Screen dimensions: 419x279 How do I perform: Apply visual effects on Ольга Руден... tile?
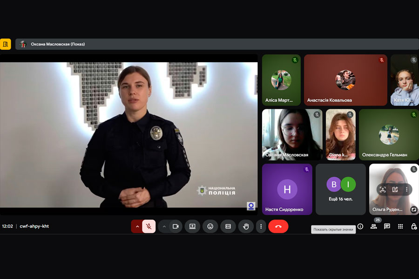click(395, 189)
